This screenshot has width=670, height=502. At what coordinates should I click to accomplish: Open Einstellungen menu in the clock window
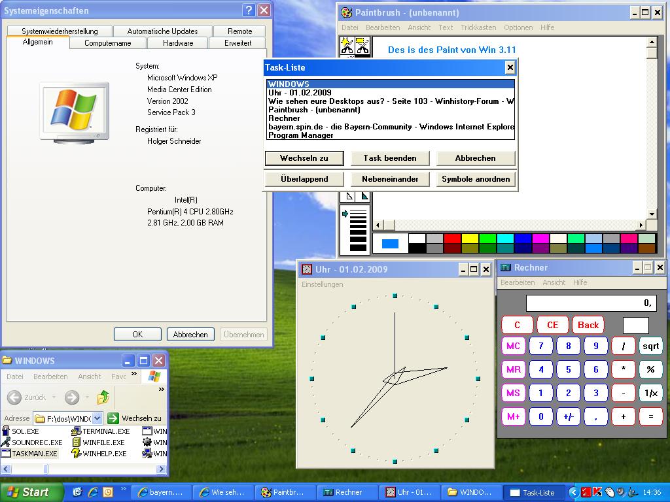pos(322,284)
